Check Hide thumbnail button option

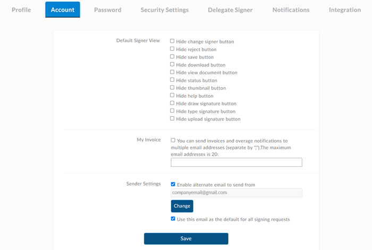pyautogui.click(x=172, y=88)
